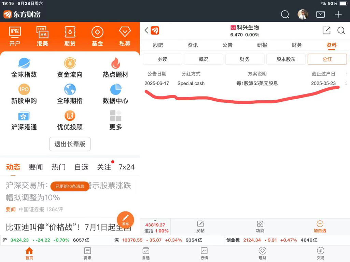
Task: Open 资料 profile tab
Action: tap(332, 45)
